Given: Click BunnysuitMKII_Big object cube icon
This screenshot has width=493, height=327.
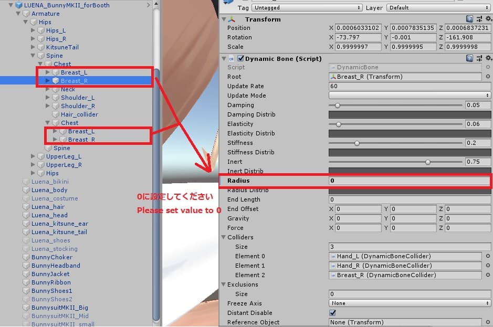Looking at the screenshot, I should click(26, 308).
